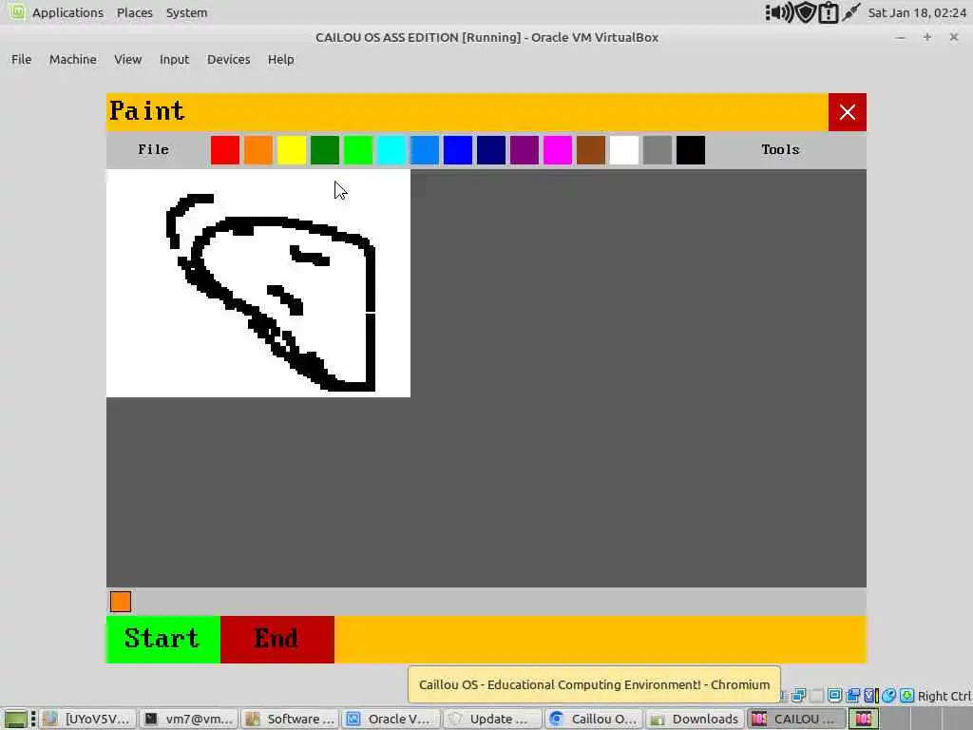Switch to Downloads taskbar window
This screenshot has height=730, width=973.
[x=695, y=719]
